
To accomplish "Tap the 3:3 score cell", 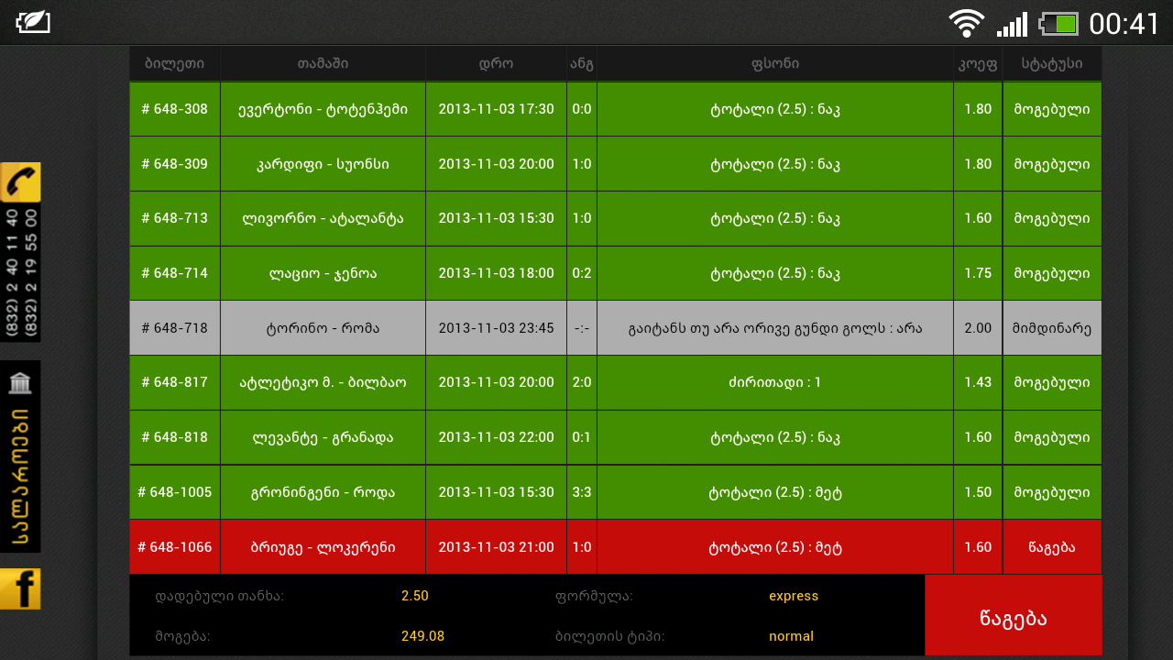I will click(582, 492).
